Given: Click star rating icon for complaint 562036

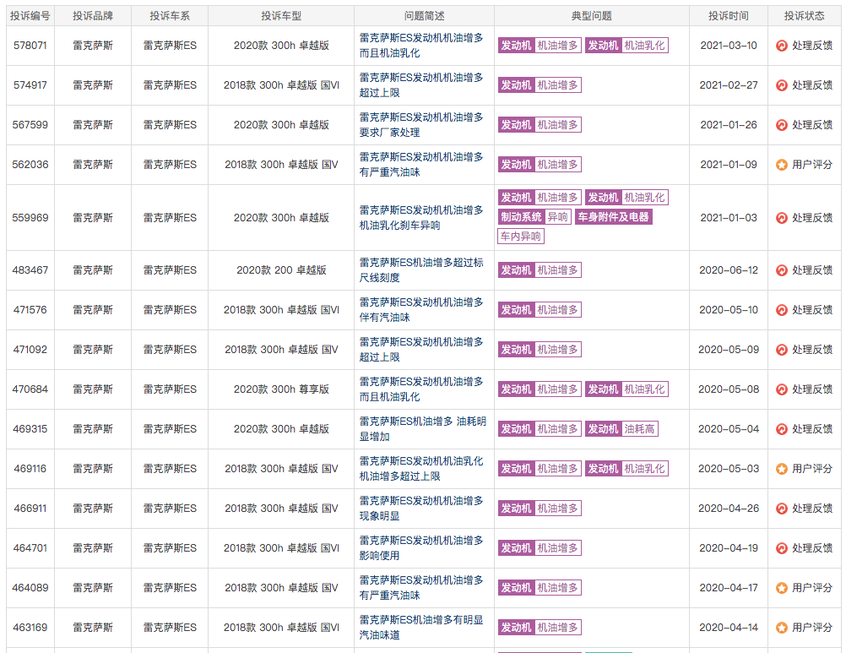Looking at the screenshot, I should pos(781,165).
